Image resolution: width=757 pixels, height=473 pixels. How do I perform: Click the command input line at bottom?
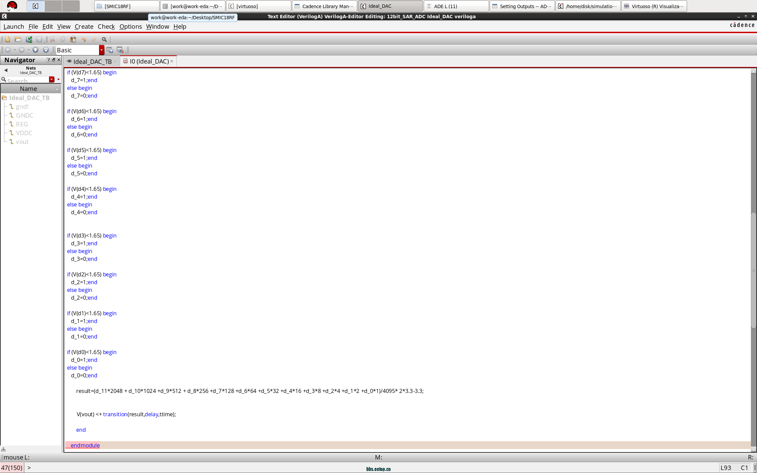pyautogui.click(x=372, y=468)
